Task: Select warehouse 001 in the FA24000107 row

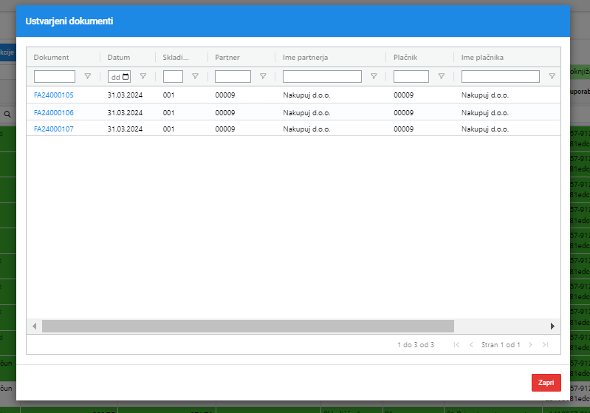Action: click(168, 129)
